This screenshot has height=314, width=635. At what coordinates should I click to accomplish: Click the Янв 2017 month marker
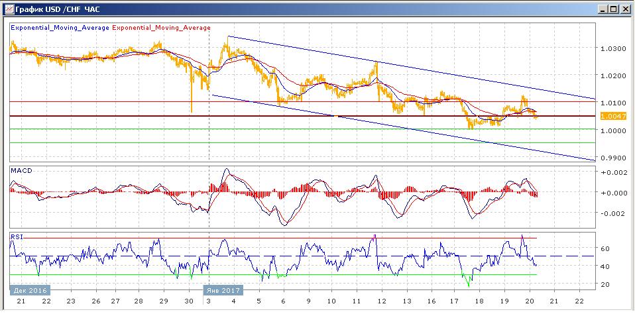(x=223, y=291)
